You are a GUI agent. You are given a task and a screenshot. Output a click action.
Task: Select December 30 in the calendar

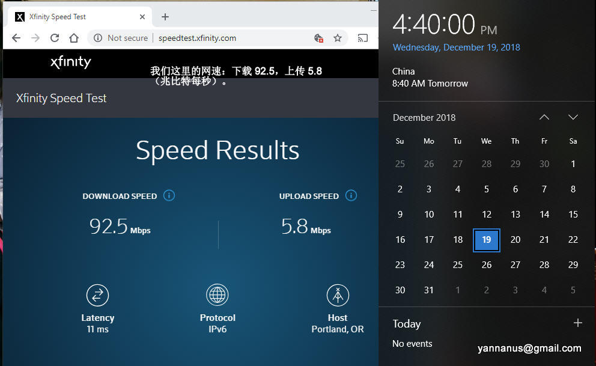click(x=400, y=290)
